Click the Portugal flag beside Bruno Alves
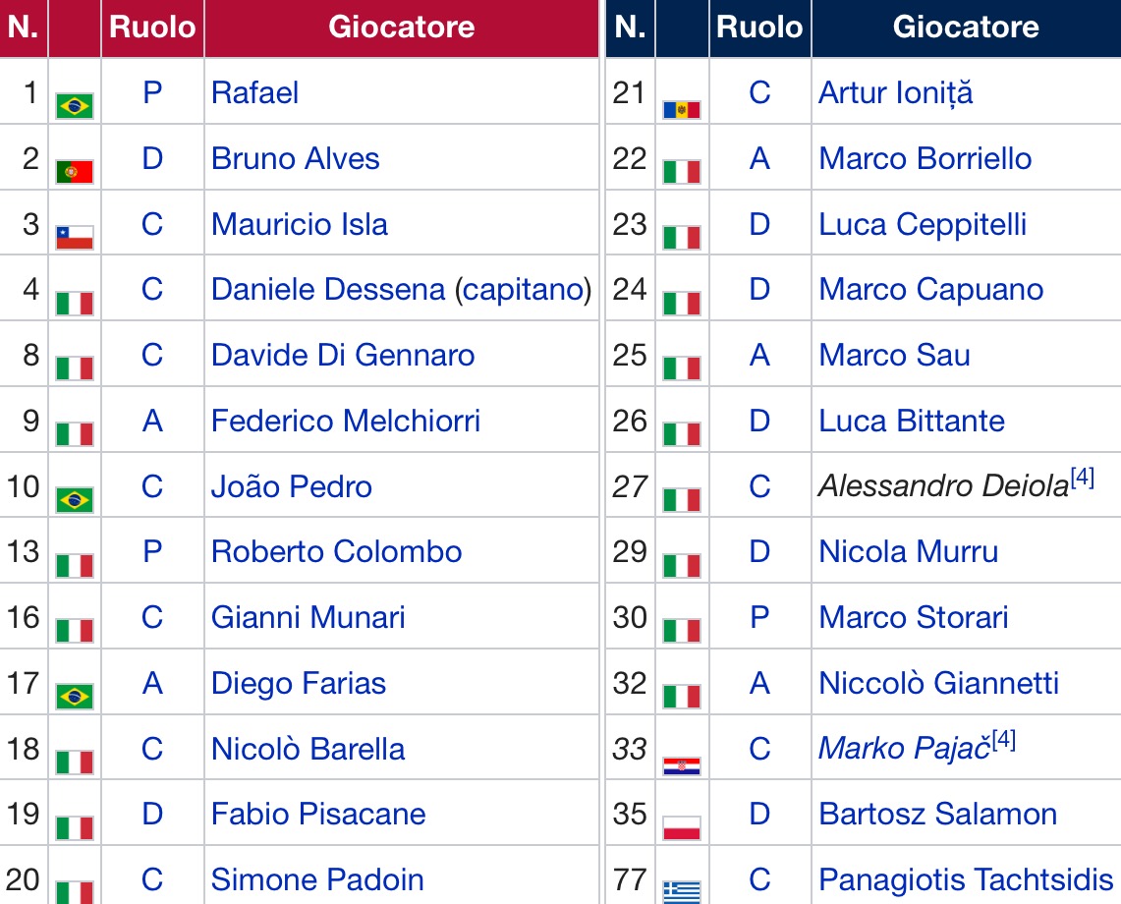1121x904 pixels. (75, 171)
